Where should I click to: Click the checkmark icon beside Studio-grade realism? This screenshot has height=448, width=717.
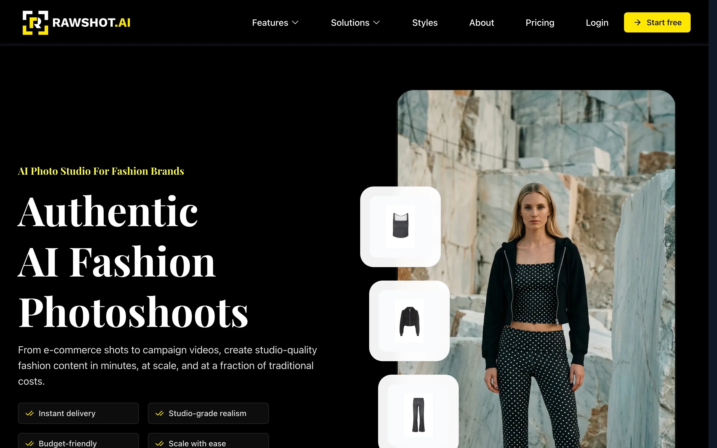[160, 413]
